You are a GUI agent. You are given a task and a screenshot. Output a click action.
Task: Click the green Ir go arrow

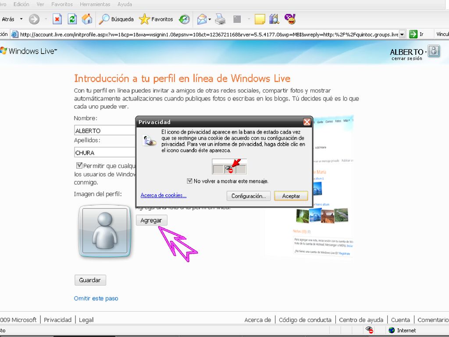pos(413,34)
